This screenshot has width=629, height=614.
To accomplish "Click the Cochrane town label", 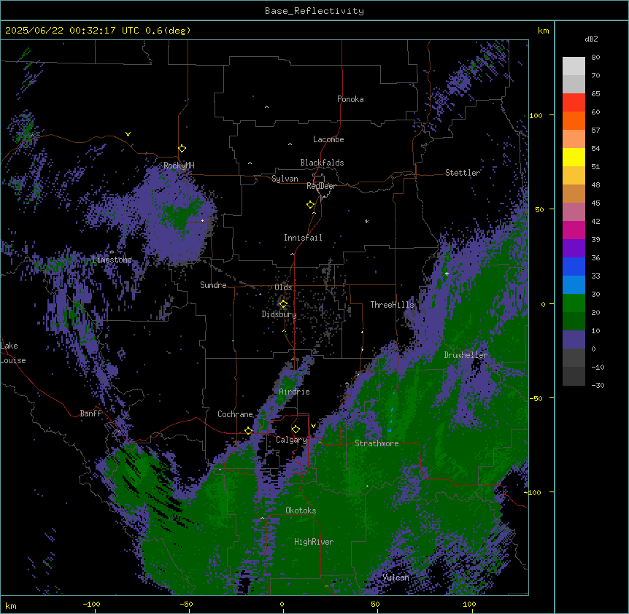I will pyautogui.click(x=235, y=414).
